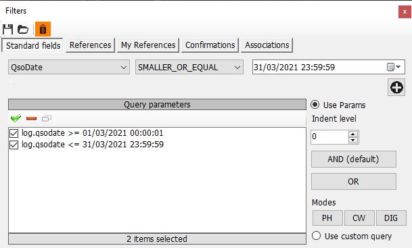412x248 pixels.
Task: Select the Use Params radio button
Action: point(315,105)
